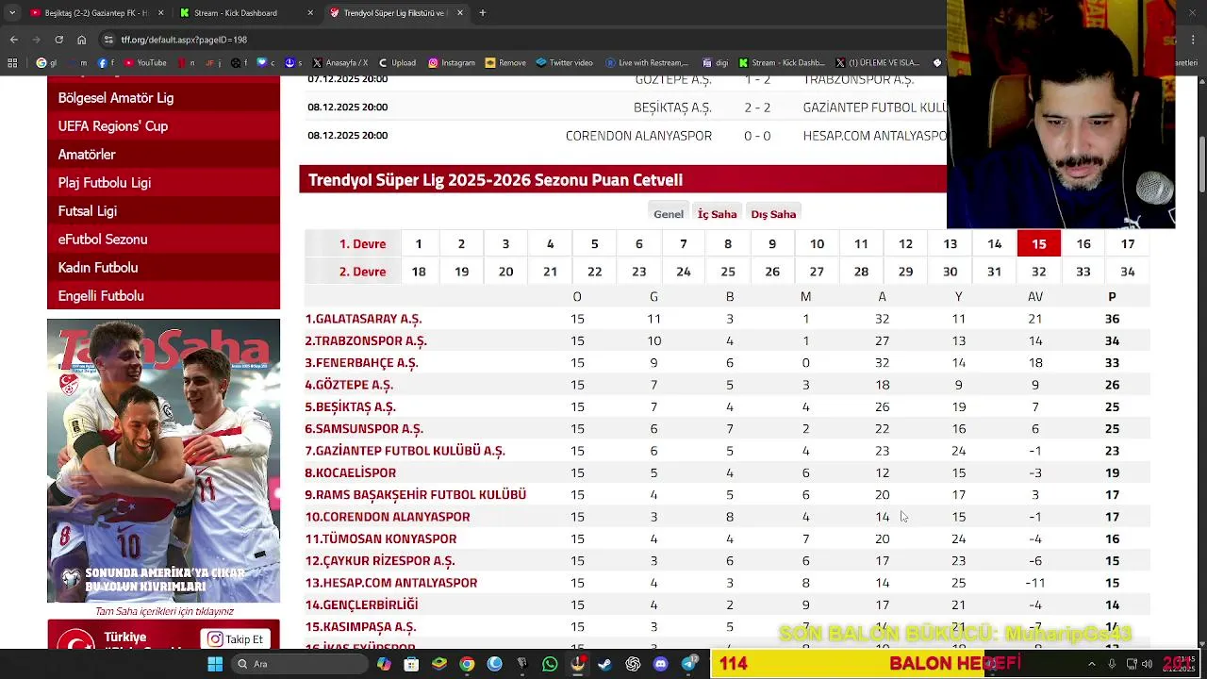Open the Stream - Kick Dashboard bookmark
Image resolution: width=1207 pixels, height=679 pixels.
click(780, 63)
